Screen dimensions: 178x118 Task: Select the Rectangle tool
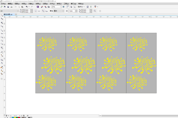click(2, 37)
